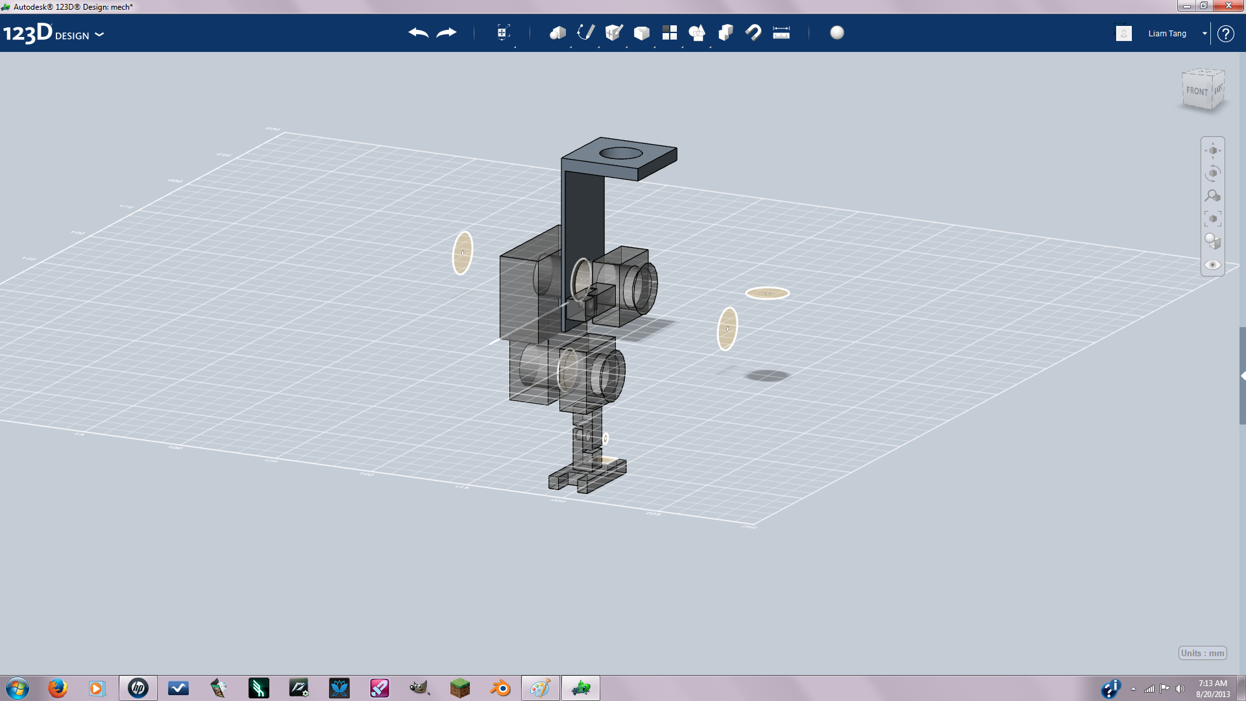Activate the Orbit navigation tool
The width and height of the screenshot is (1246, 701).
(x=1213, y=173)
